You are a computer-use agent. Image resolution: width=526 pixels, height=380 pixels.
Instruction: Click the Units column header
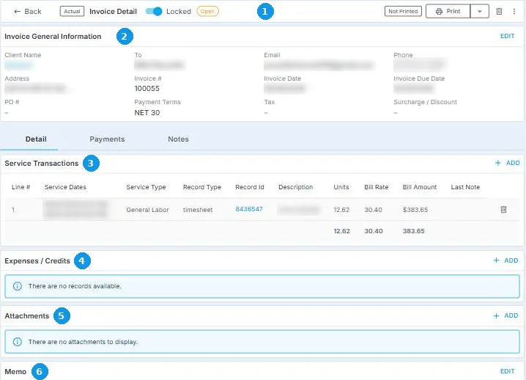click(341, 187)
